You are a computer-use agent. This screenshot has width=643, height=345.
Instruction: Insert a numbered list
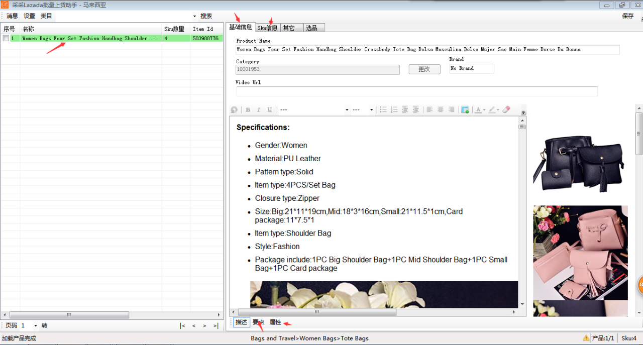coord(394,110)
